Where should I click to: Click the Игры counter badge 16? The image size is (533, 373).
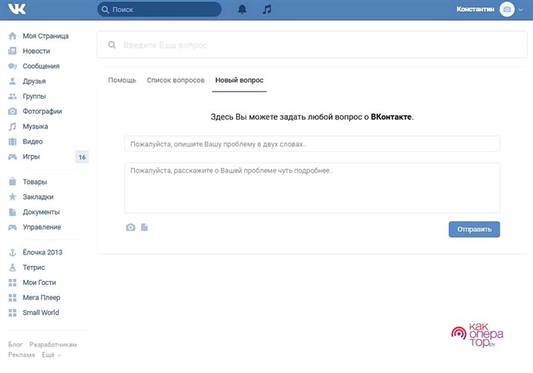(x=82, y=157)
